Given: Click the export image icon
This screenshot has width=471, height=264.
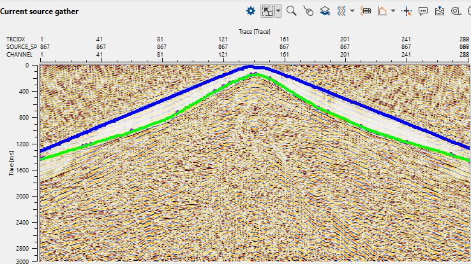Looking at the screenshot, I should click(x=440, y=11).
